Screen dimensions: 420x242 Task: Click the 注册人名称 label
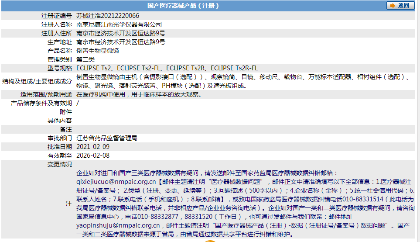point(57,25)
